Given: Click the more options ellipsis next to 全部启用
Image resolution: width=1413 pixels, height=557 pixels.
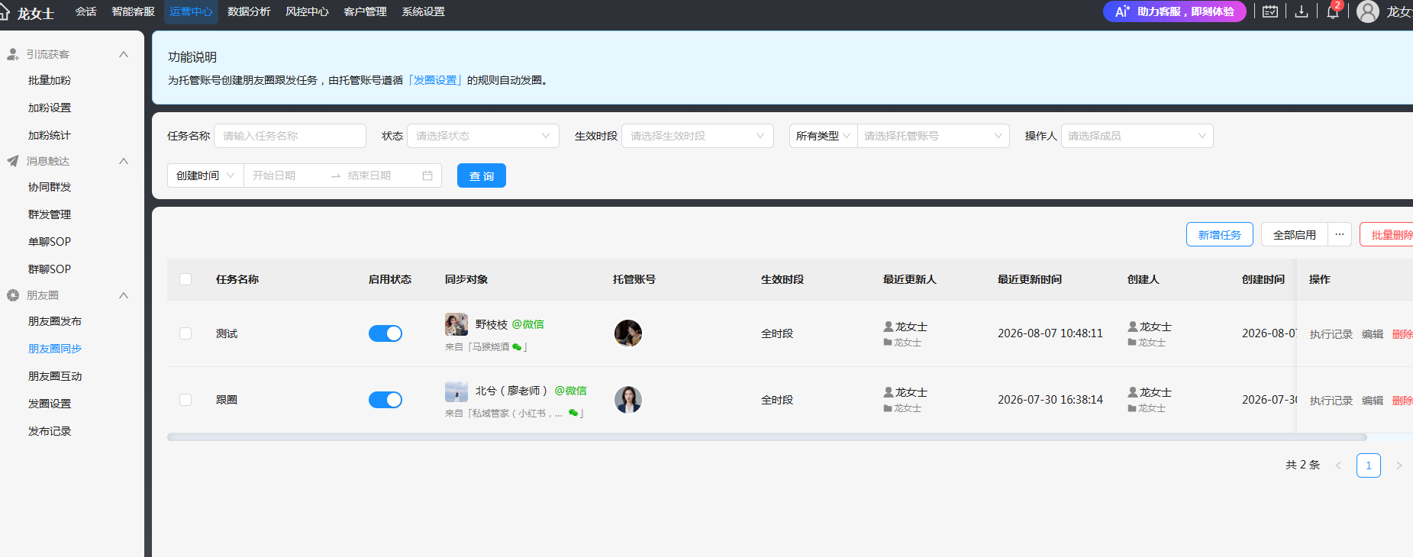Looking at the screenshot, I should [1340, 235].
